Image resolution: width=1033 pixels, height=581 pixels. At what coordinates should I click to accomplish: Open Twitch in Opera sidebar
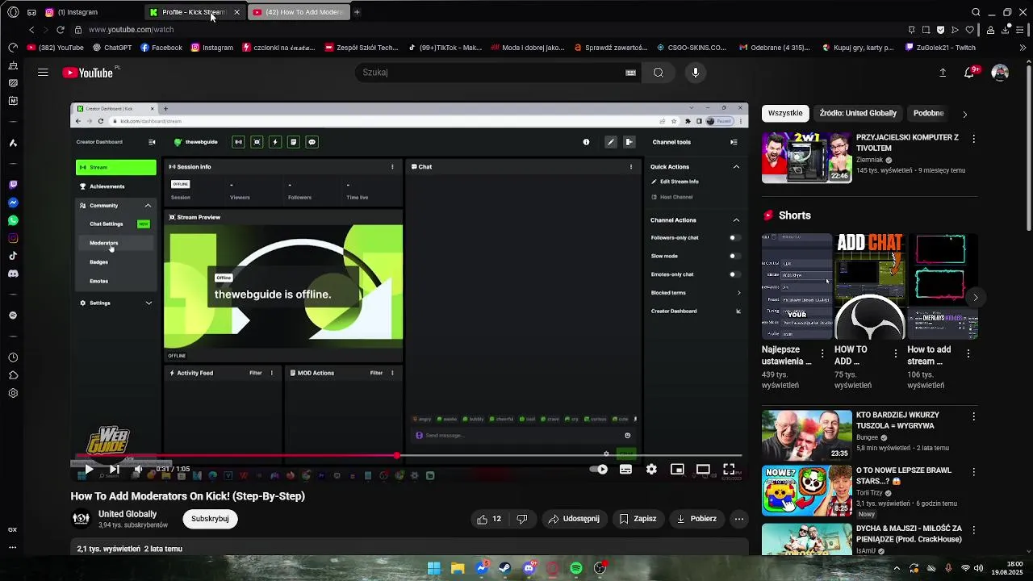(x=13, y=185)
